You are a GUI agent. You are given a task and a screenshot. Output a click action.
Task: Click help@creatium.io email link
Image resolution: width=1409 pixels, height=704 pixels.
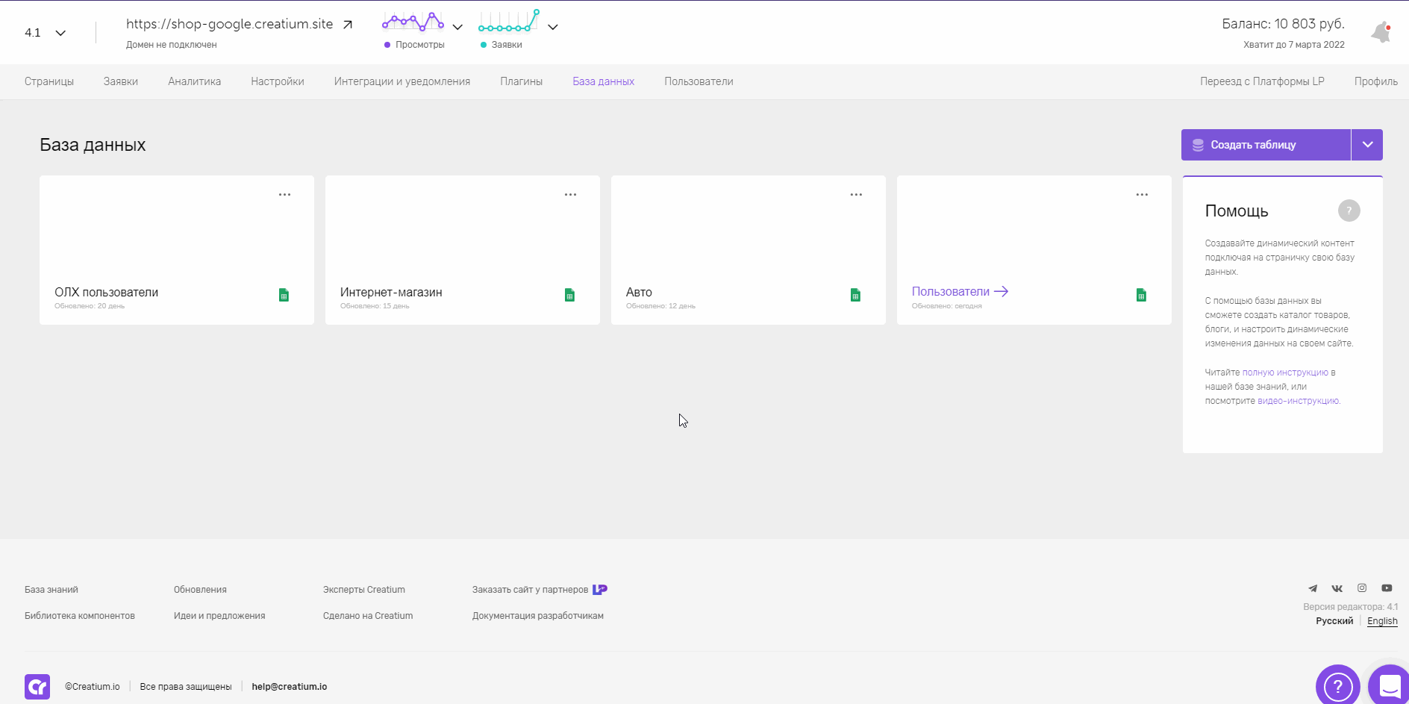[x=290, y=686]
